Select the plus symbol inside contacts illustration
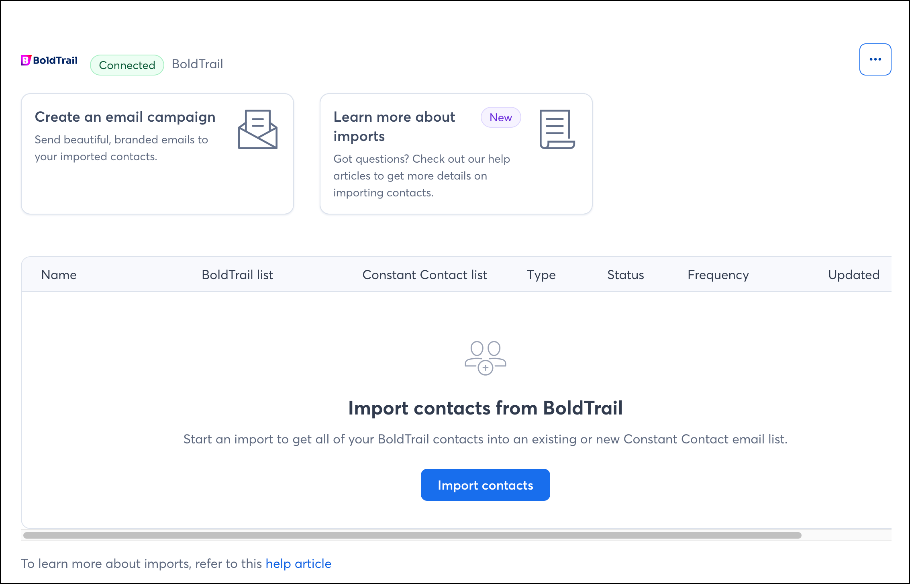Image resolution: width=910 pixels, height=584 pixels. pos(486,367)
